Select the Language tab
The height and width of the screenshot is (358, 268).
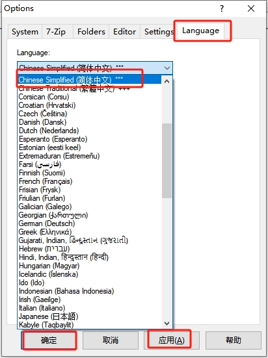[x=201, y=31]
